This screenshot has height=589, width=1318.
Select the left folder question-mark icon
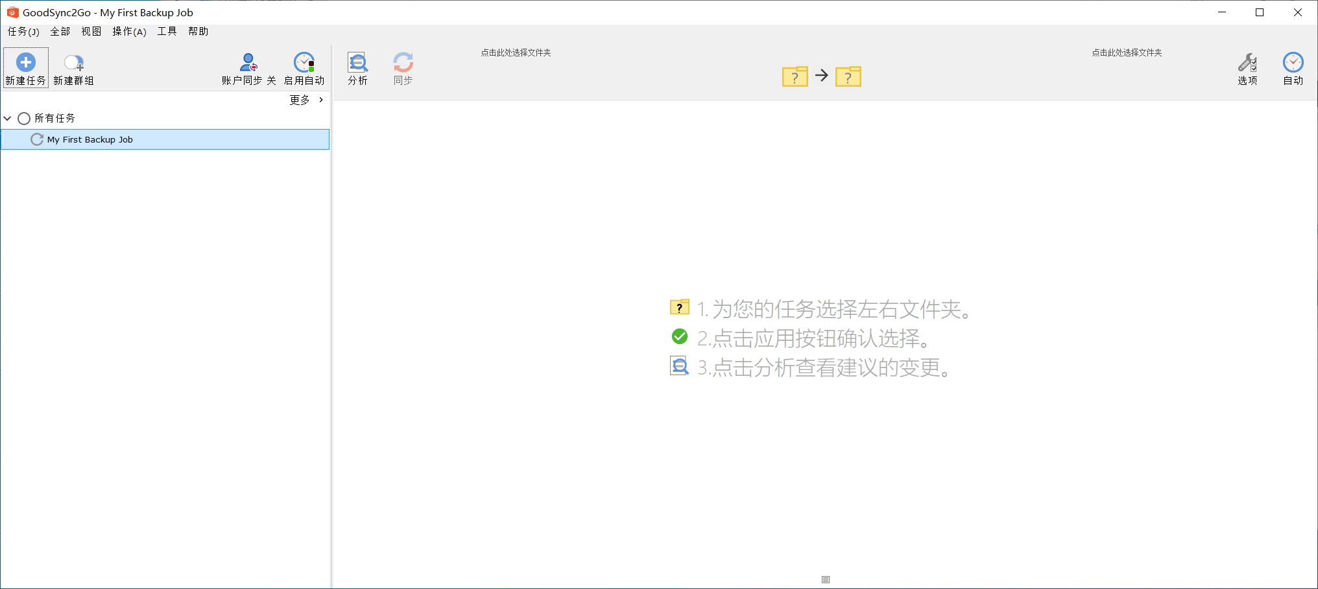tap(795, 76)
